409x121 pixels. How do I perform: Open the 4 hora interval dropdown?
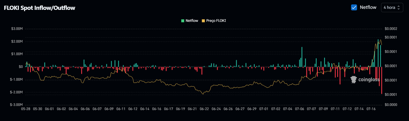coord(392,8)
